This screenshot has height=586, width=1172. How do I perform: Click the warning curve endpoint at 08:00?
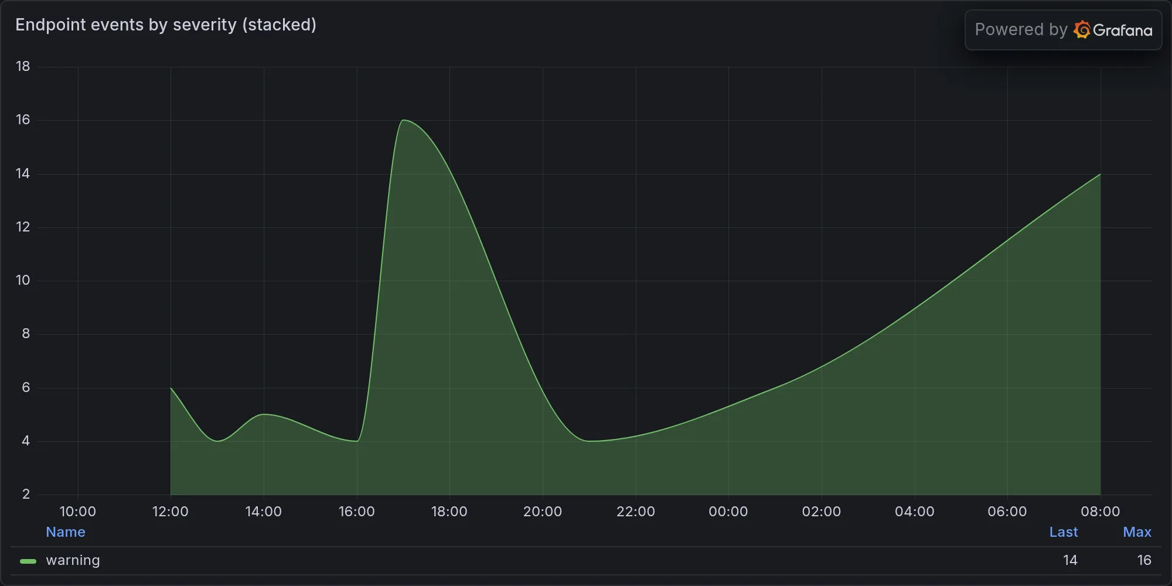[x=1100, y=174]
